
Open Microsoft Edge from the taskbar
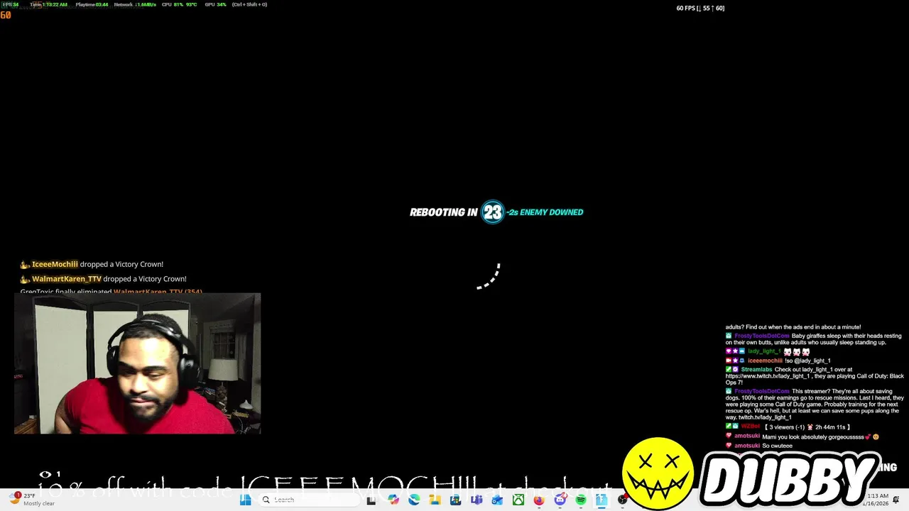coord(414,500)
